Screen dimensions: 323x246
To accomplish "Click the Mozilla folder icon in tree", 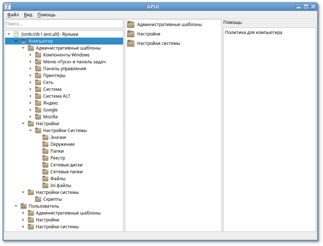I will pos(38,116).
